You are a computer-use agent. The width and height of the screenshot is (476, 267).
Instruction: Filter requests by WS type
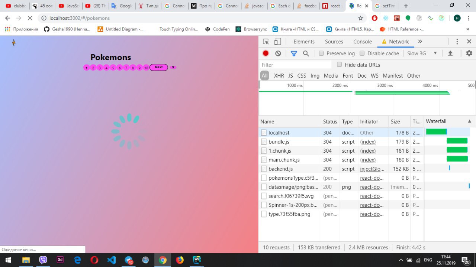[374, 75]
